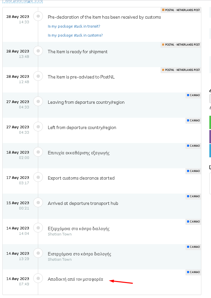Click the blue swatch on the right edge

[210, 151]
